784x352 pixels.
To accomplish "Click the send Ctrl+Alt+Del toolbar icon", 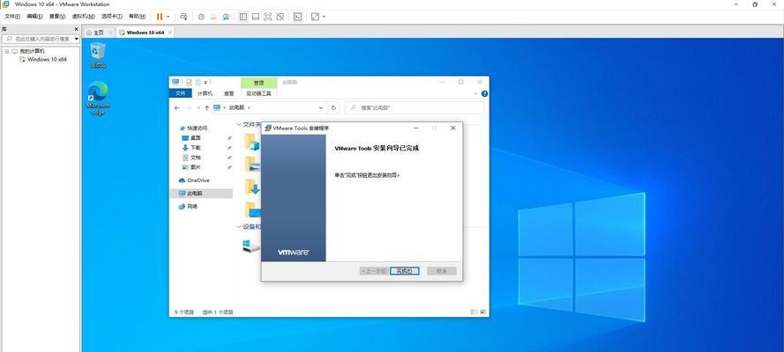I will (x=183, y=17).
